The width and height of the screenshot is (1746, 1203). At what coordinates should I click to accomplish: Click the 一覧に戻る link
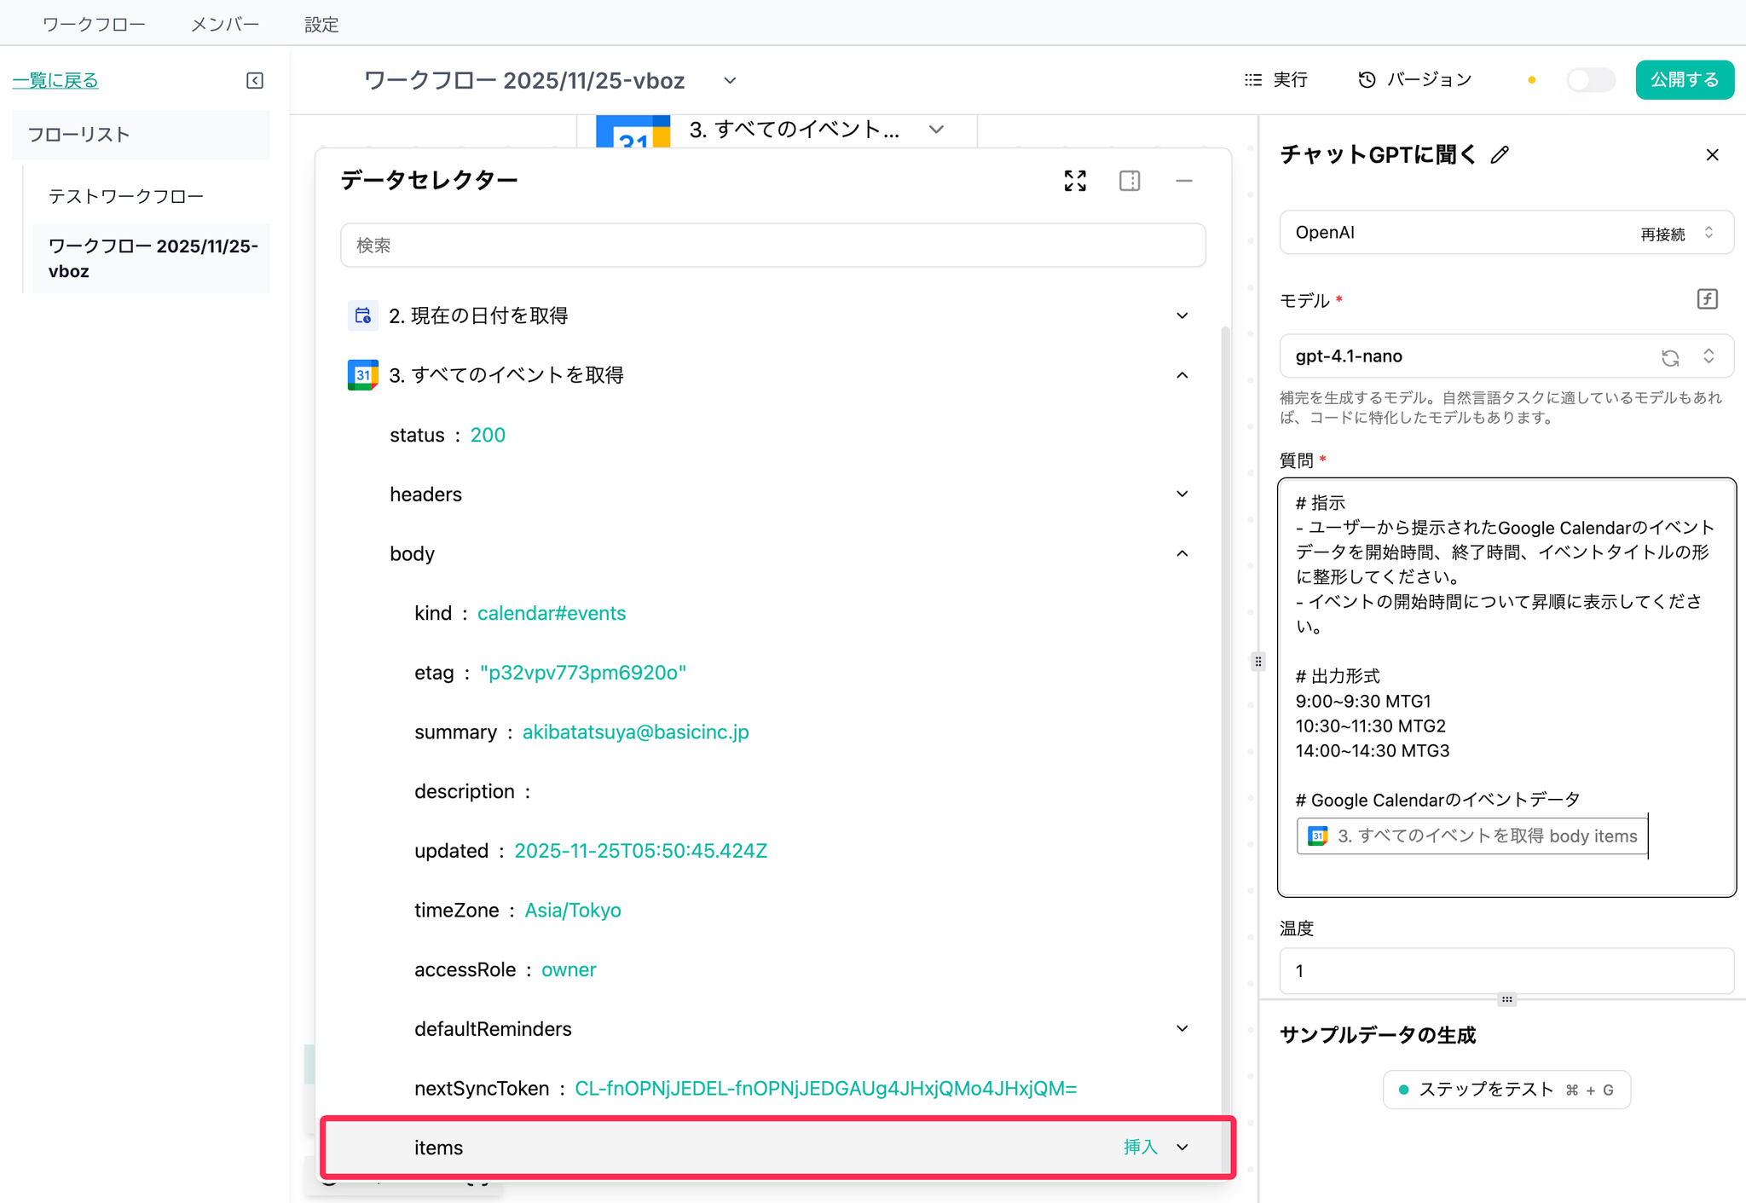point(55,80)
